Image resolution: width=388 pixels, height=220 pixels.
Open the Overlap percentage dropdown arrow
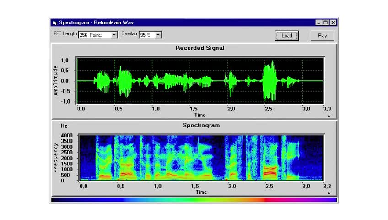point(158,35)
